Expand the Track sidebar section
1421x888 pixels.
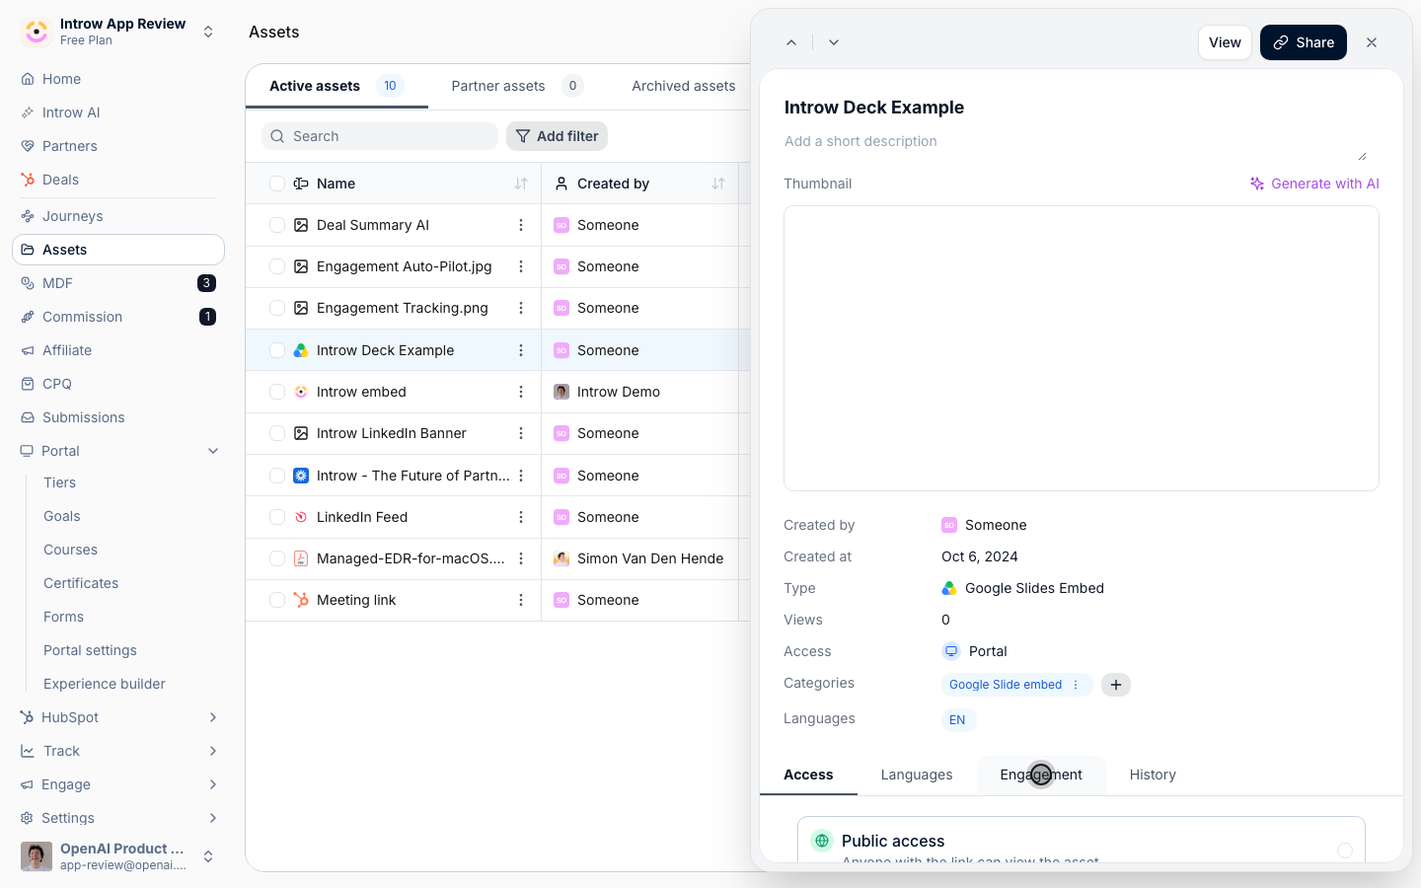pyautogui.click(x=213, y=751)
